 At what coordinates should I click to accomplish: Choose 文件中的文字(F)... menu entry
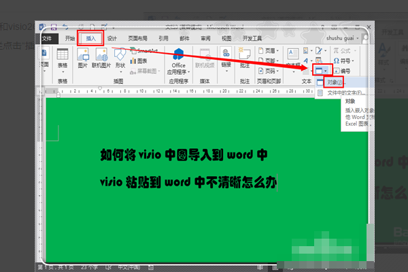coord(341,92)
